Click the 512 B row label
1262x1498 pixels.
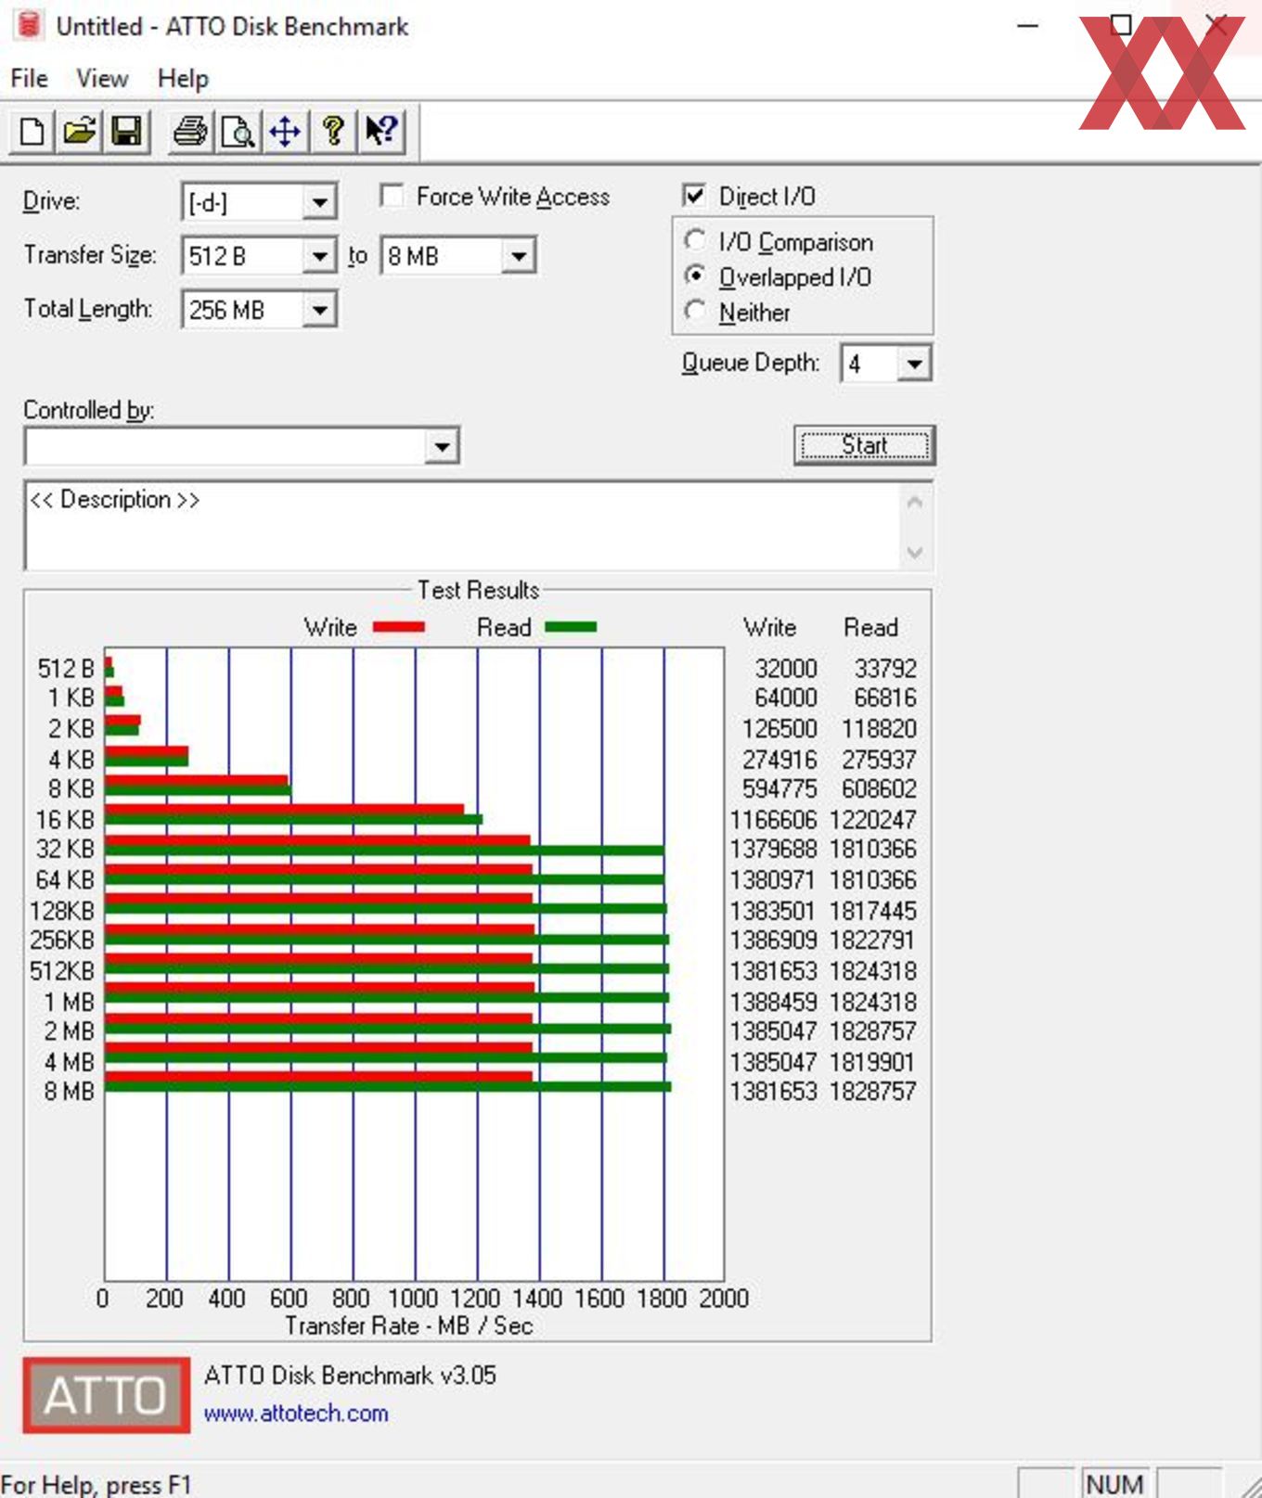[x=66, y=669]
